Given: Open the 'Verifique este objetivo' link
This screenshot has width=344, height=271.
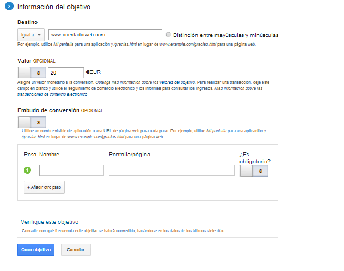Looking at the screenshot, I should [x=50, y=222].
